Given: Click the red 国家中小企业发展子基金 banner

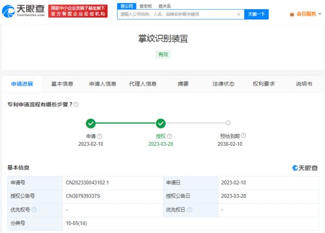Looking at the screenshot, I should [78, 11].
